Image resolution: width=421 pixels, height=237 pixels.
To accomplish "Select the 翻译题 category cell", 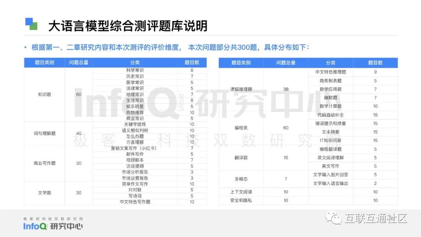I will [241, 157].
